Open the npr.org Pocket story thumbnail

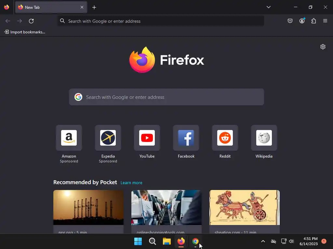(88, 207)
